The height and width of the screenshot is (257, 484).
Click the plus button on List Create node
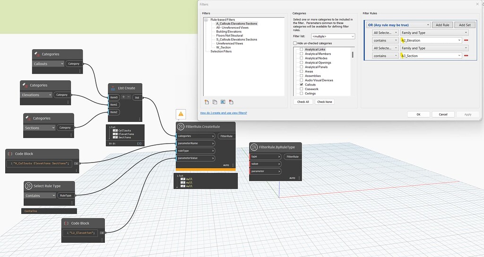tap(124, 97)
